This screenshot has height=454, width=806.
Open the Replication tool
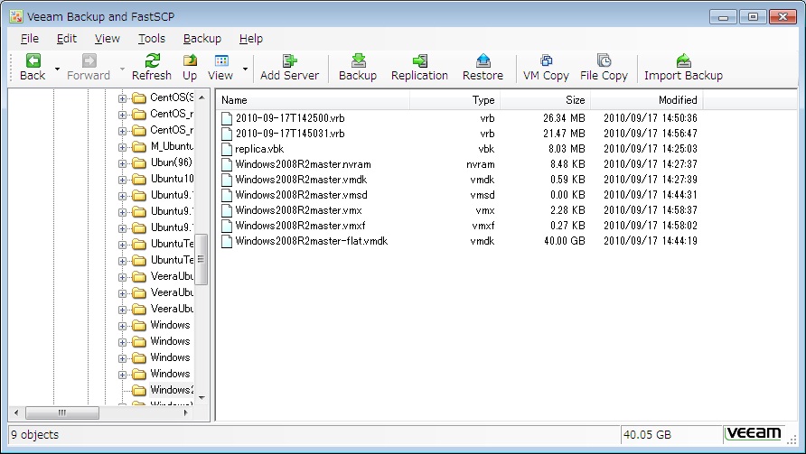(x=419, y=68)
